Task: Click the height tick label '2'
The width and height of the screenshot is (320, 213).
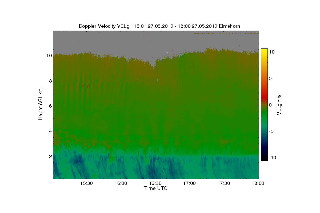Action: 50,156
